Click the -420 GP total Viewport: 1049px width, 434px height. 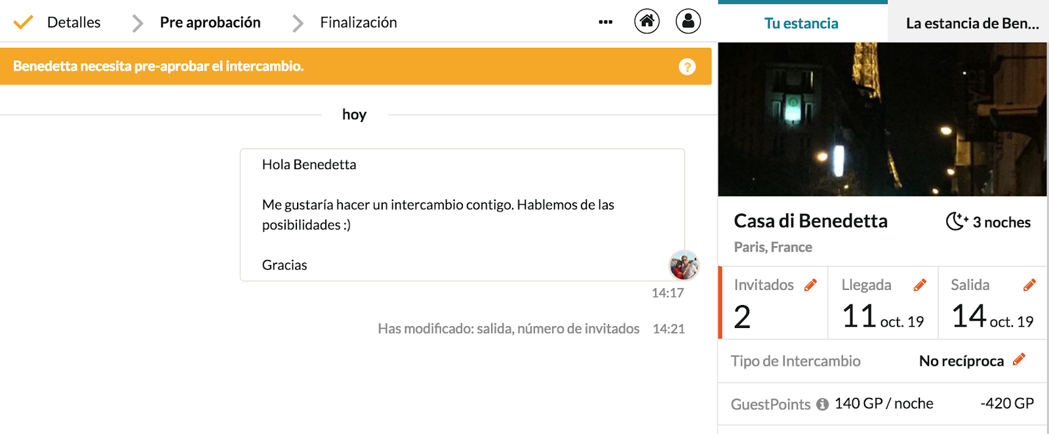[x=1007, y=404]
